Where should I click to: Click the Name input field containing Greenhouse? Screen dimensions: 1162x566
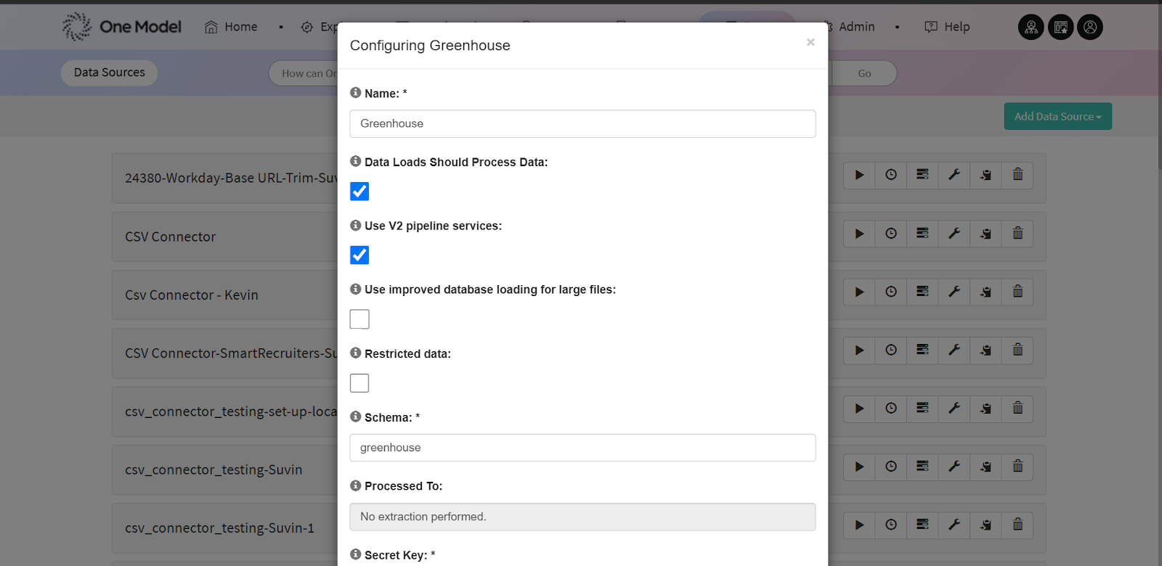pos(582,124)
